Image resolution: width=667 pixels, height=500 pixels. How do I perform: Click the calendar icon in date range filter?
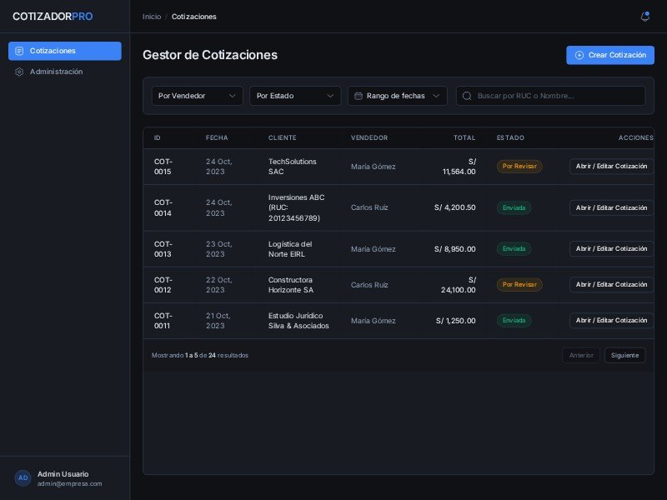[359, 96]
